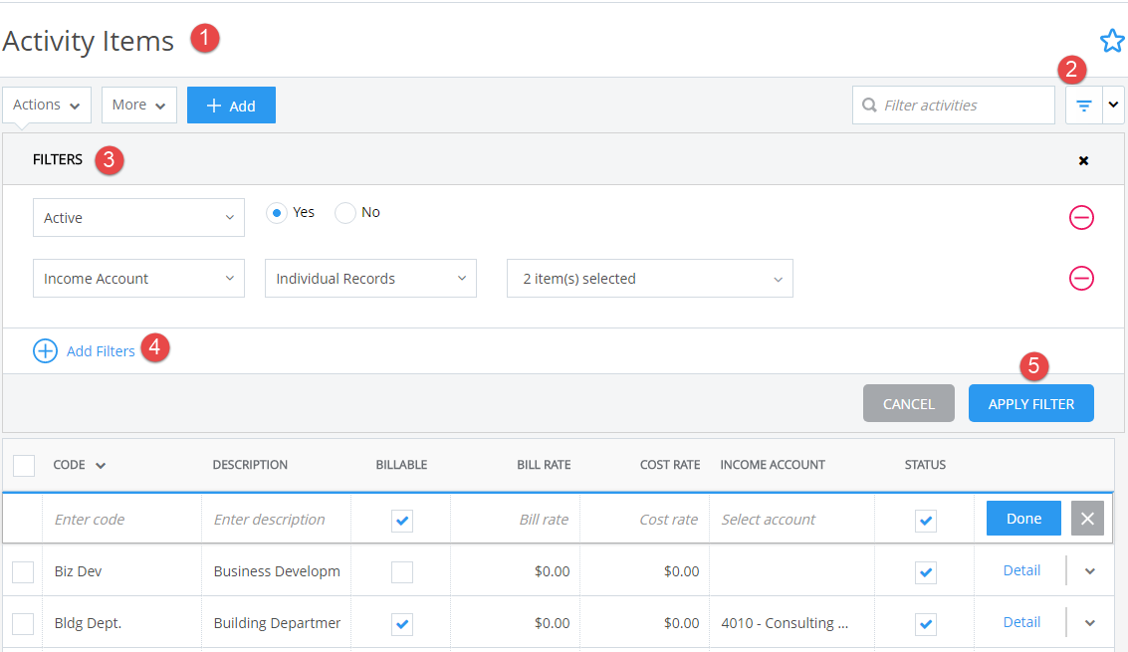1128x652 pixels.
Task: Open the 2 item(s) selected dropdown
Action: pyautogui.click(x=649, y=278)
